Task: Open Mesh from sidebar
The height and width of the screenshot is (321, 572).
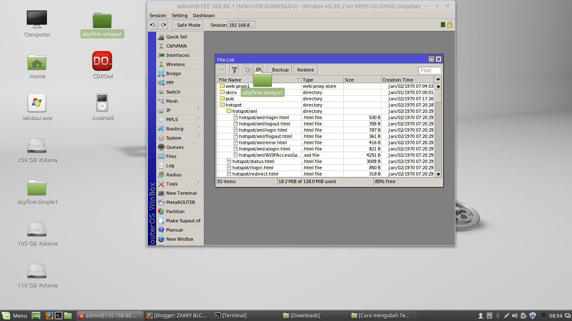Action: click(x=180, y=101)
